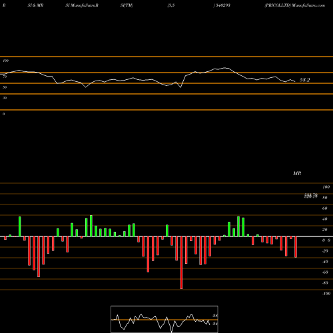Click the 60 label on MR axis

pyautogui.click(x=325, y=208)
